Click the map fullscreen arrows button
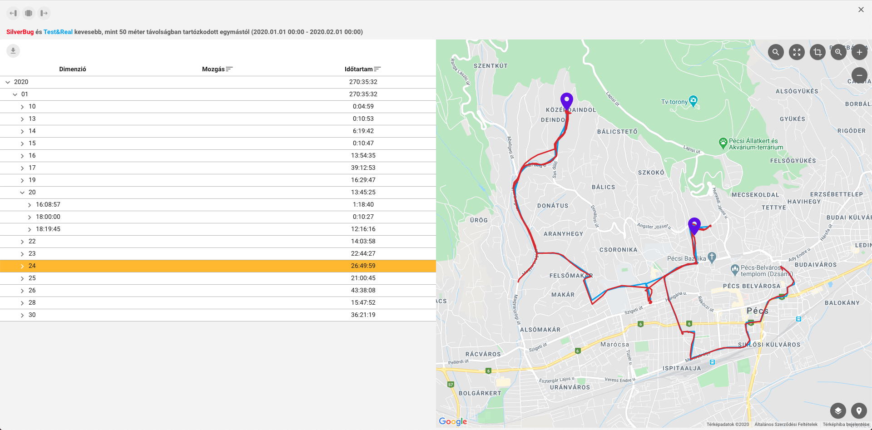This screenshot has height=430, width=872. [x=797, y=52]
